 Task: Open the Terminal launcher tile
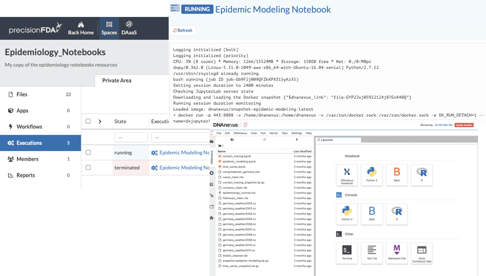pyautogui.click(x=347, y=252)
